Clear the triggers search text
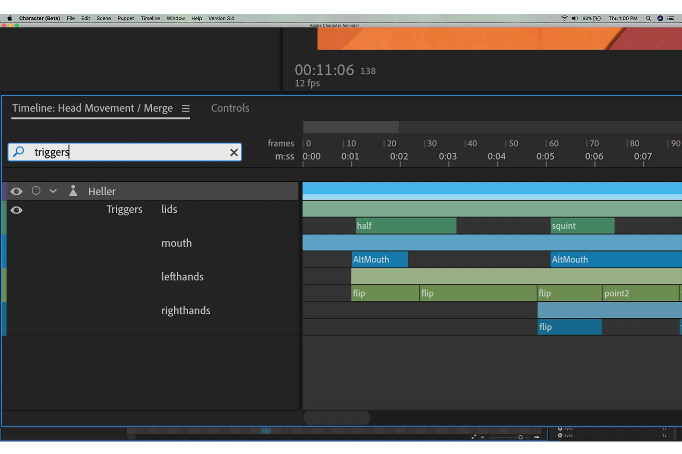This screenshot has height=454, width=682. [234, 153]
